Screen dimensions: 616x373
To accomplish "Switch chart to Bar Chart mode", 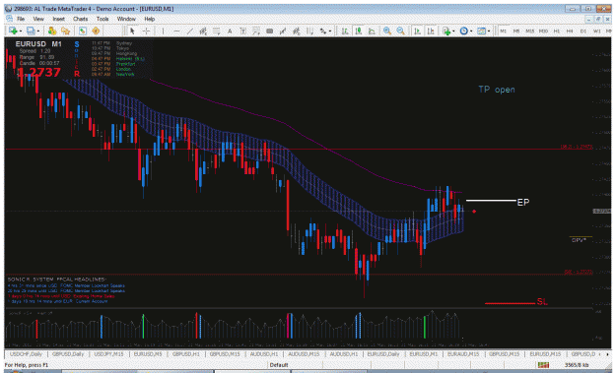I will point(345,31).
